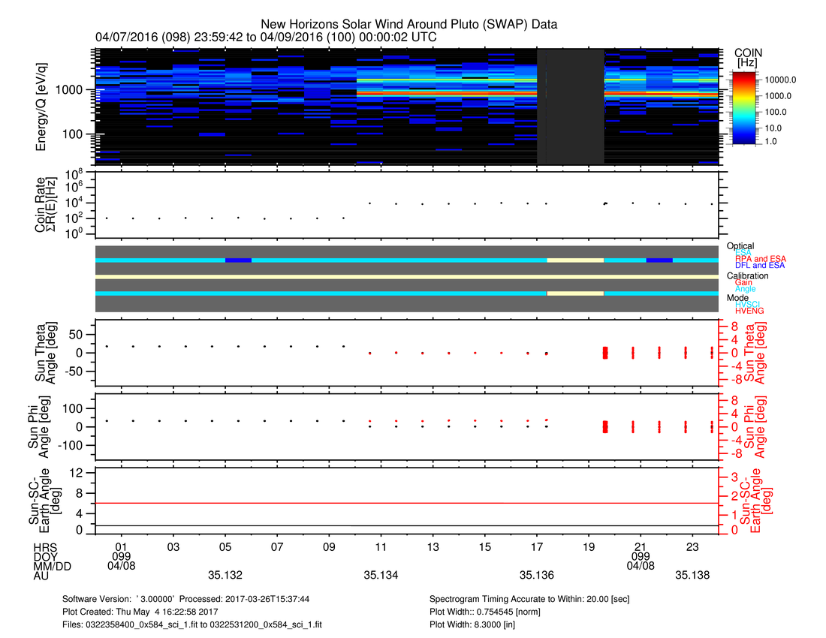Click the red 'HVENG' mode legend label
This screenshot has width=826, height=638.
[x=751, y=311]
